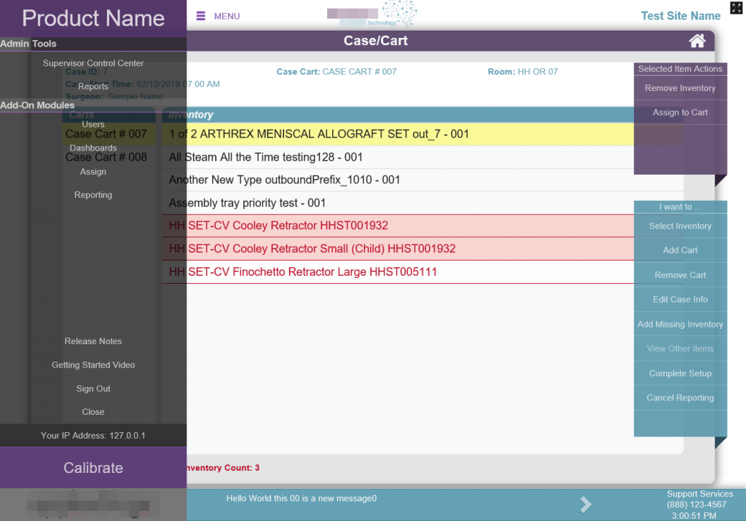Screen dimensions: 746x521
Task: Click the Product Name header
Action: pyautogui.click(x=93, y=18)
